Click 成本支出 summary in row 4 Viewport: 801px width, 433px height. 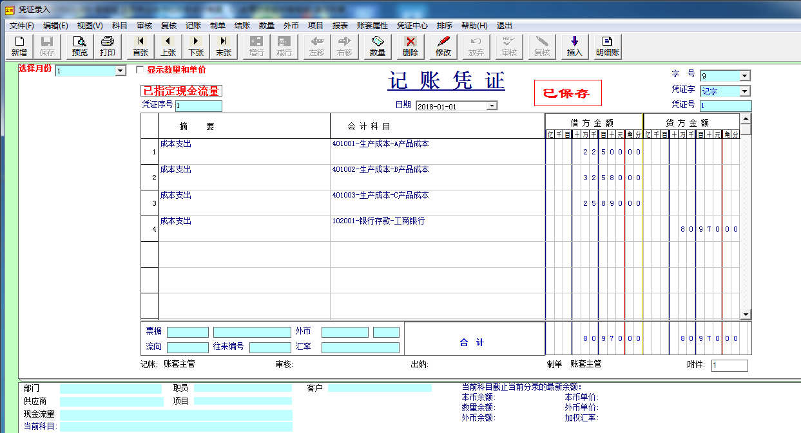click(176, 221)
